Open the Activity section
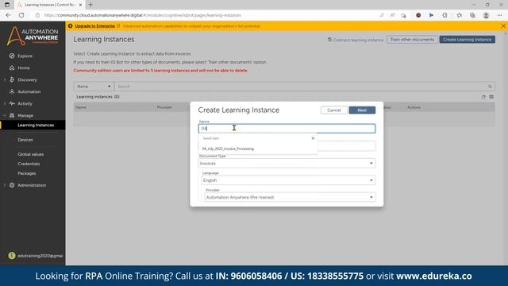 25,104
